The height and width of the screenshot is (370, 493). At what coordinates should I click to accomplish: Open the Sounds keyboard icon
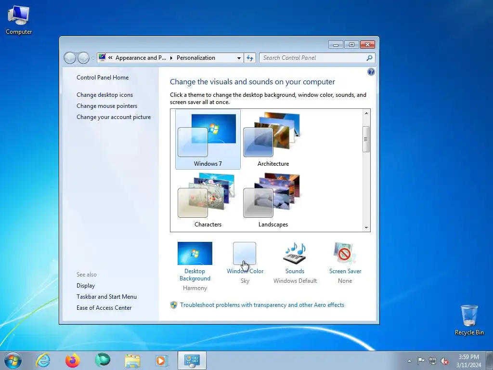coord(295,253)
